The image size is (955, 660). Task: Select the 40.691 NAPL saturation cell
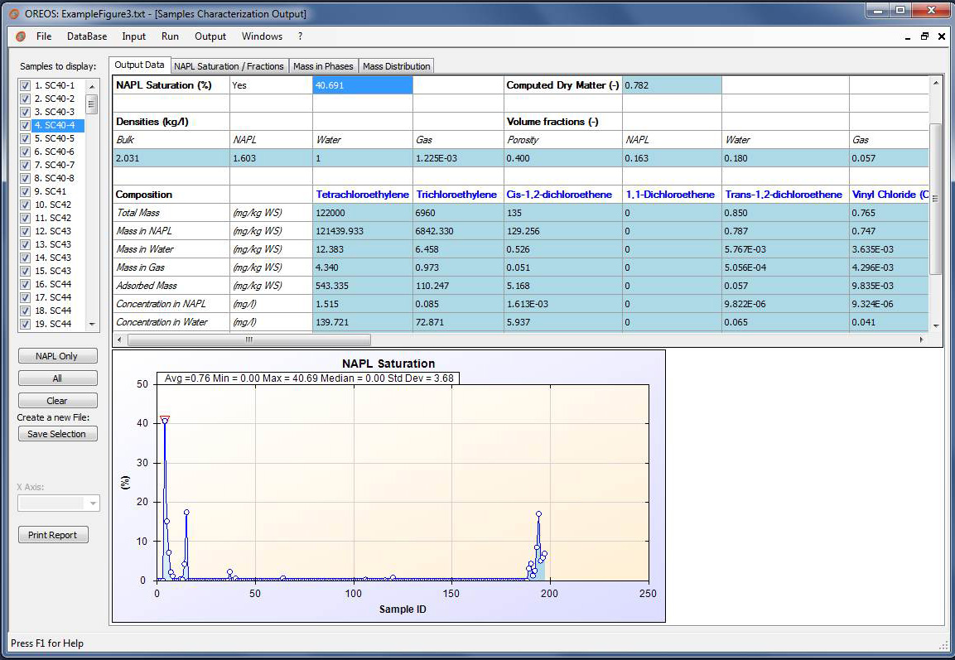(x=362, y=85)
